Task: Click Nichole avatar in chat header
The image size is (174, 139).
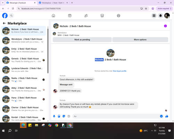Action: pyautogui.click(x=56, y=26)
